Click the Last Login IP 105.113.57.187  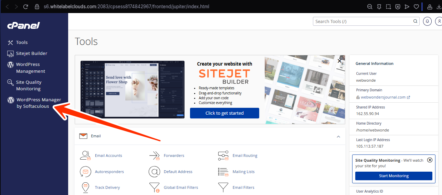click(x=370, y=146)
